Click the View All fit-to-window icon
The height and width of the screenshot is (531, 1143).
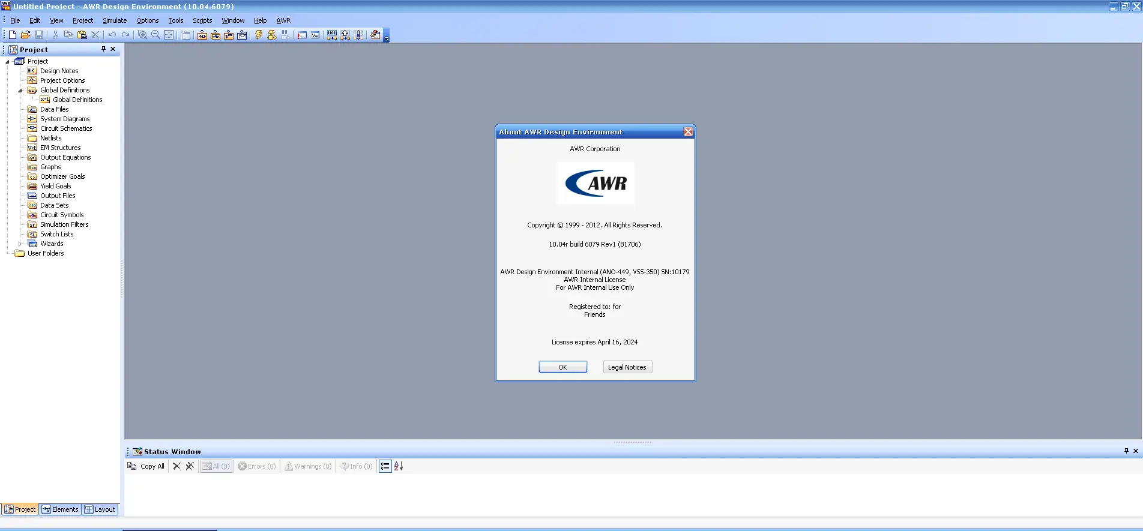tap(169, 35)
